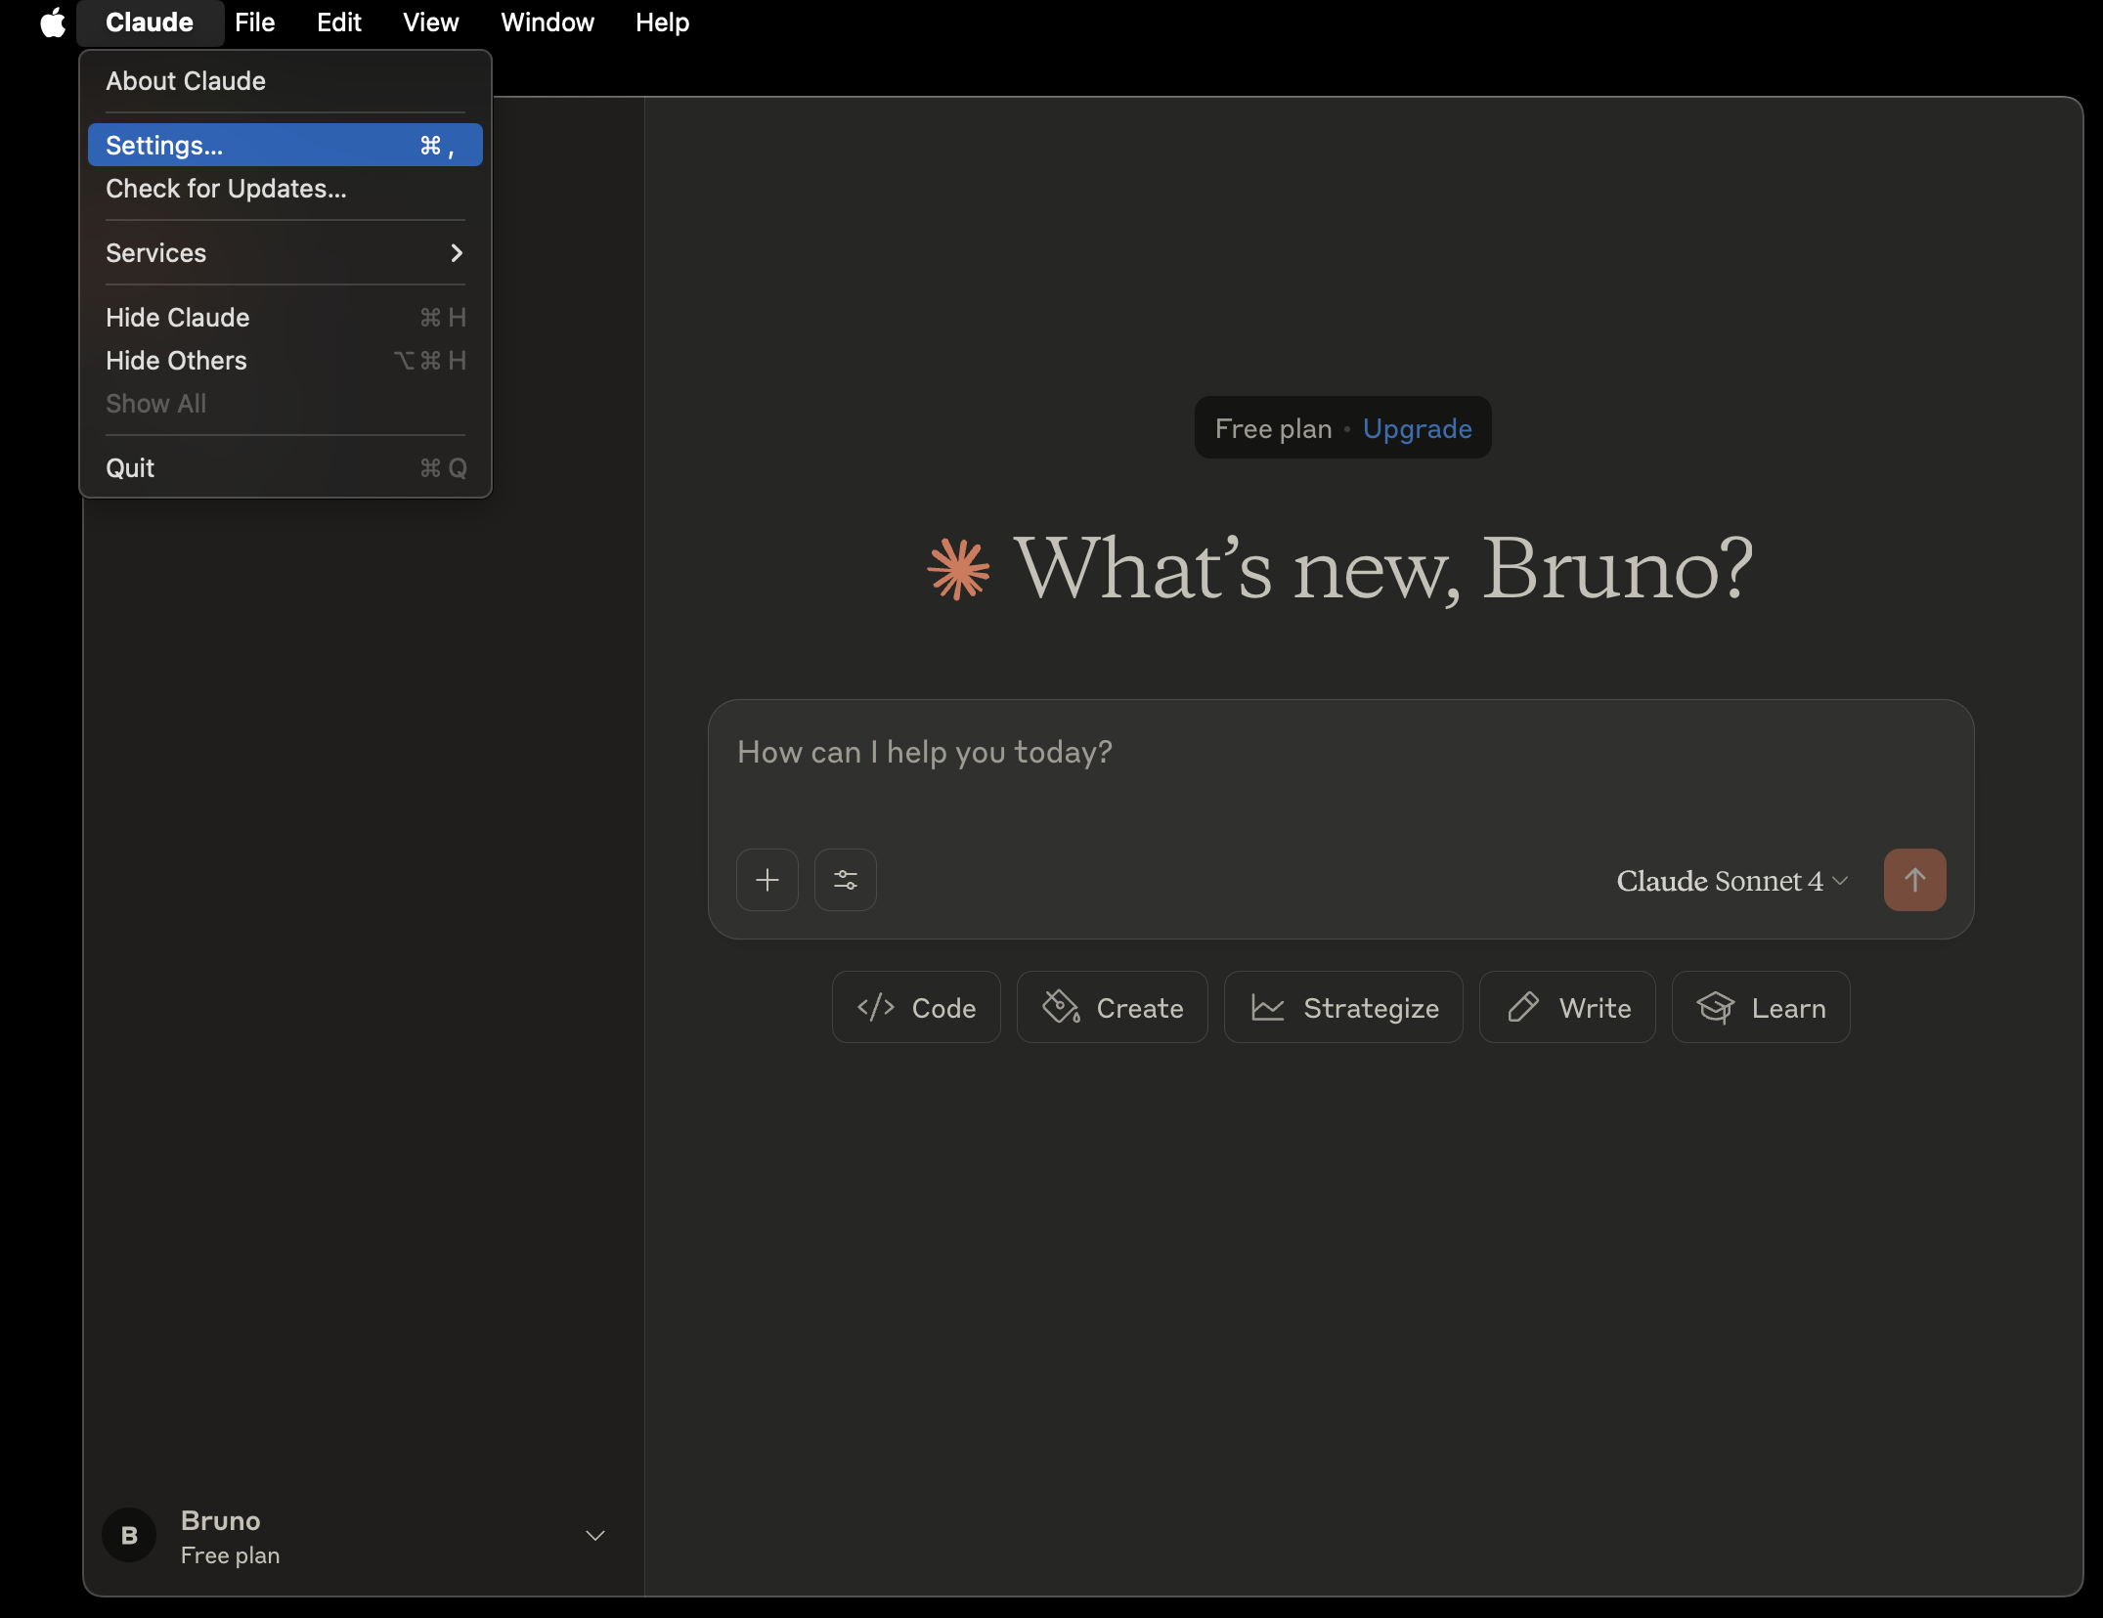Image resolution: width=2103 pixels, height=1618 pixels.
Task: Open the File menu
Action: [x=255, y=22]
